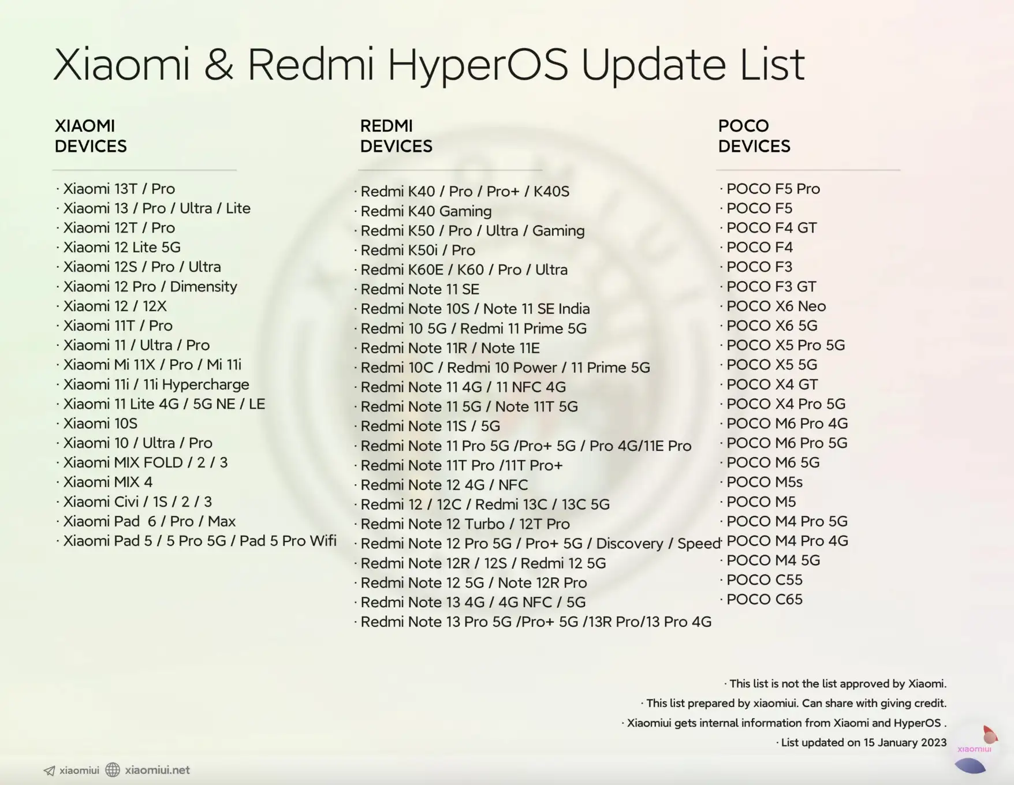Click the xiaomiui logo in bottom corner

974,750
